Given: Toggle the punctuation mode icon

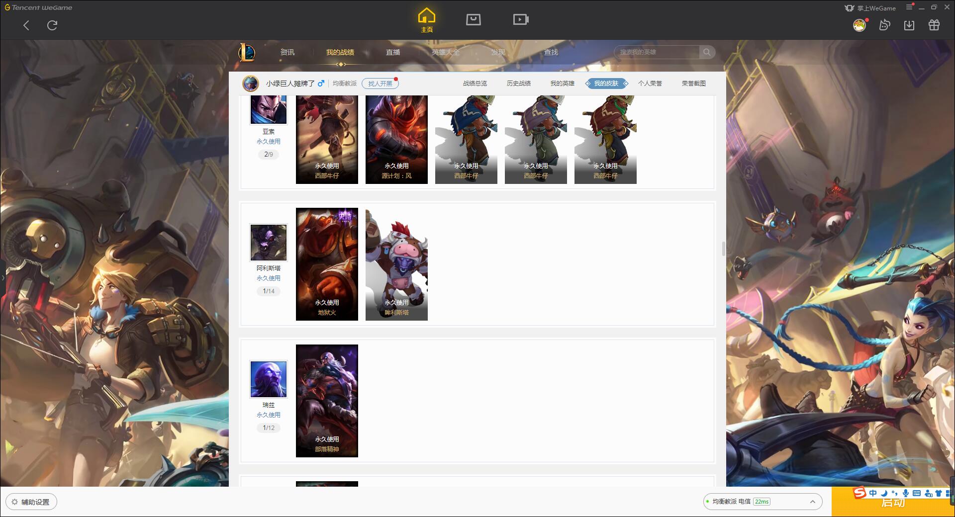Looking at the screenshot, I should tap(895, 493).
